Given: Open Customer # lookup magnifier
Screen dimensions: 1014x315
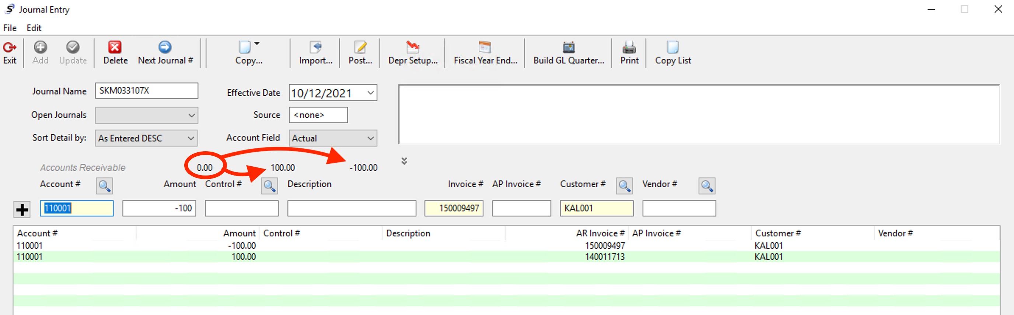Looking at the screenshot, I should 624,185.
